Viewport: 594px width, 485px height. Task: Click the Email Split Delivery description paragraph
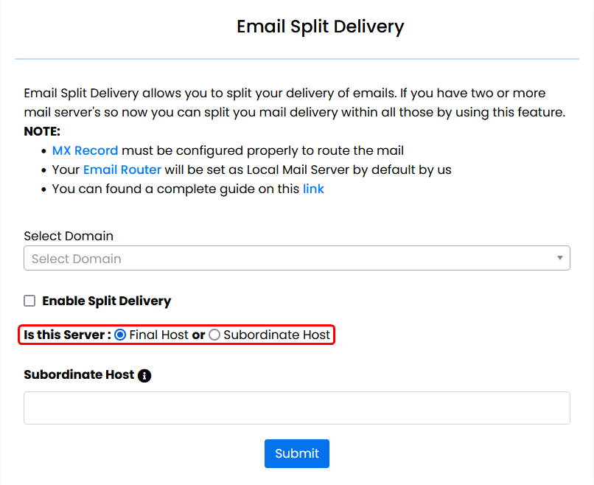pyautogui.click(x=295, y=103)
